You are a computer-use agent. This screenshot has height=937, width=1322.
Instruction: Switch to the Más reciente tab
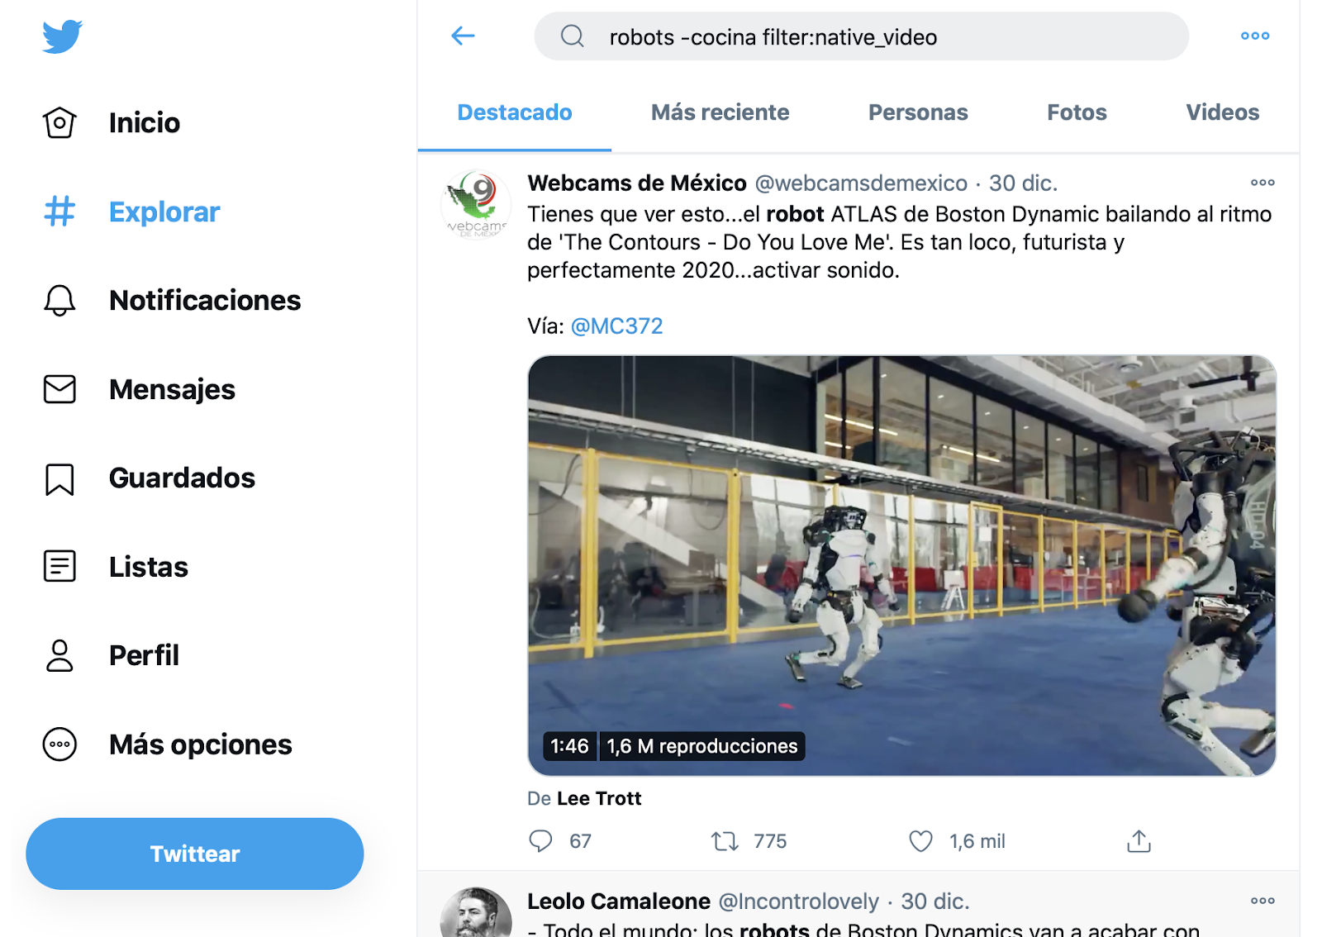720,112
